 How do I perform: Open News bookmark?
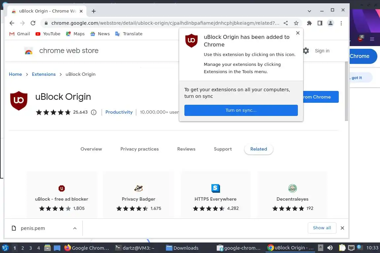point(100,34)
